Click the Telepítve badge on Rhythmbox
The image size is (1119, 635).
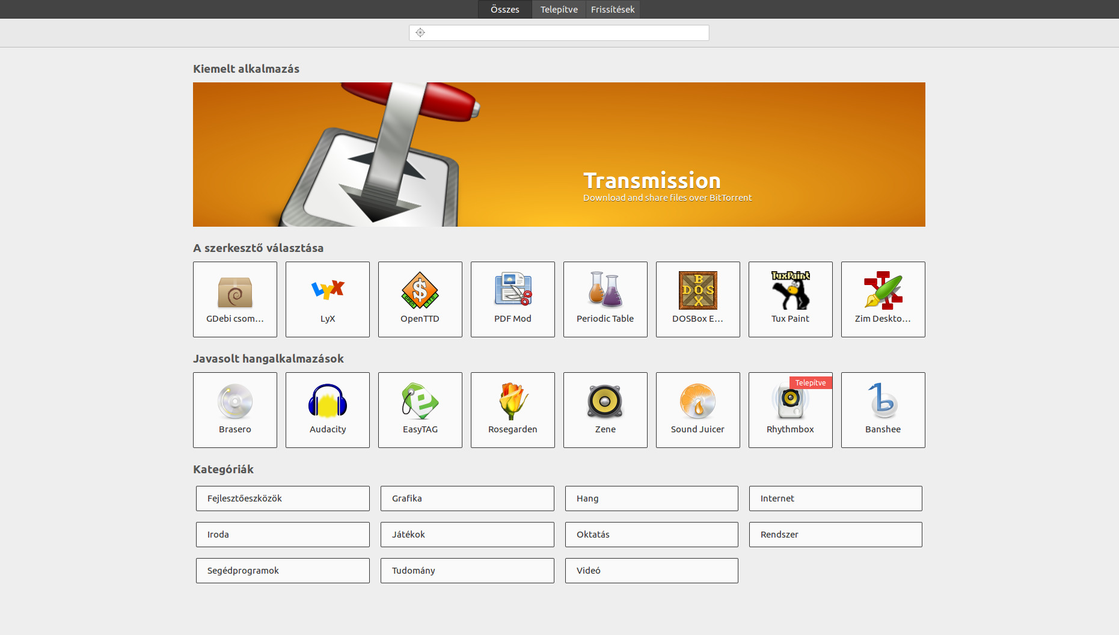pyautogui.click(x=811, y=382)
